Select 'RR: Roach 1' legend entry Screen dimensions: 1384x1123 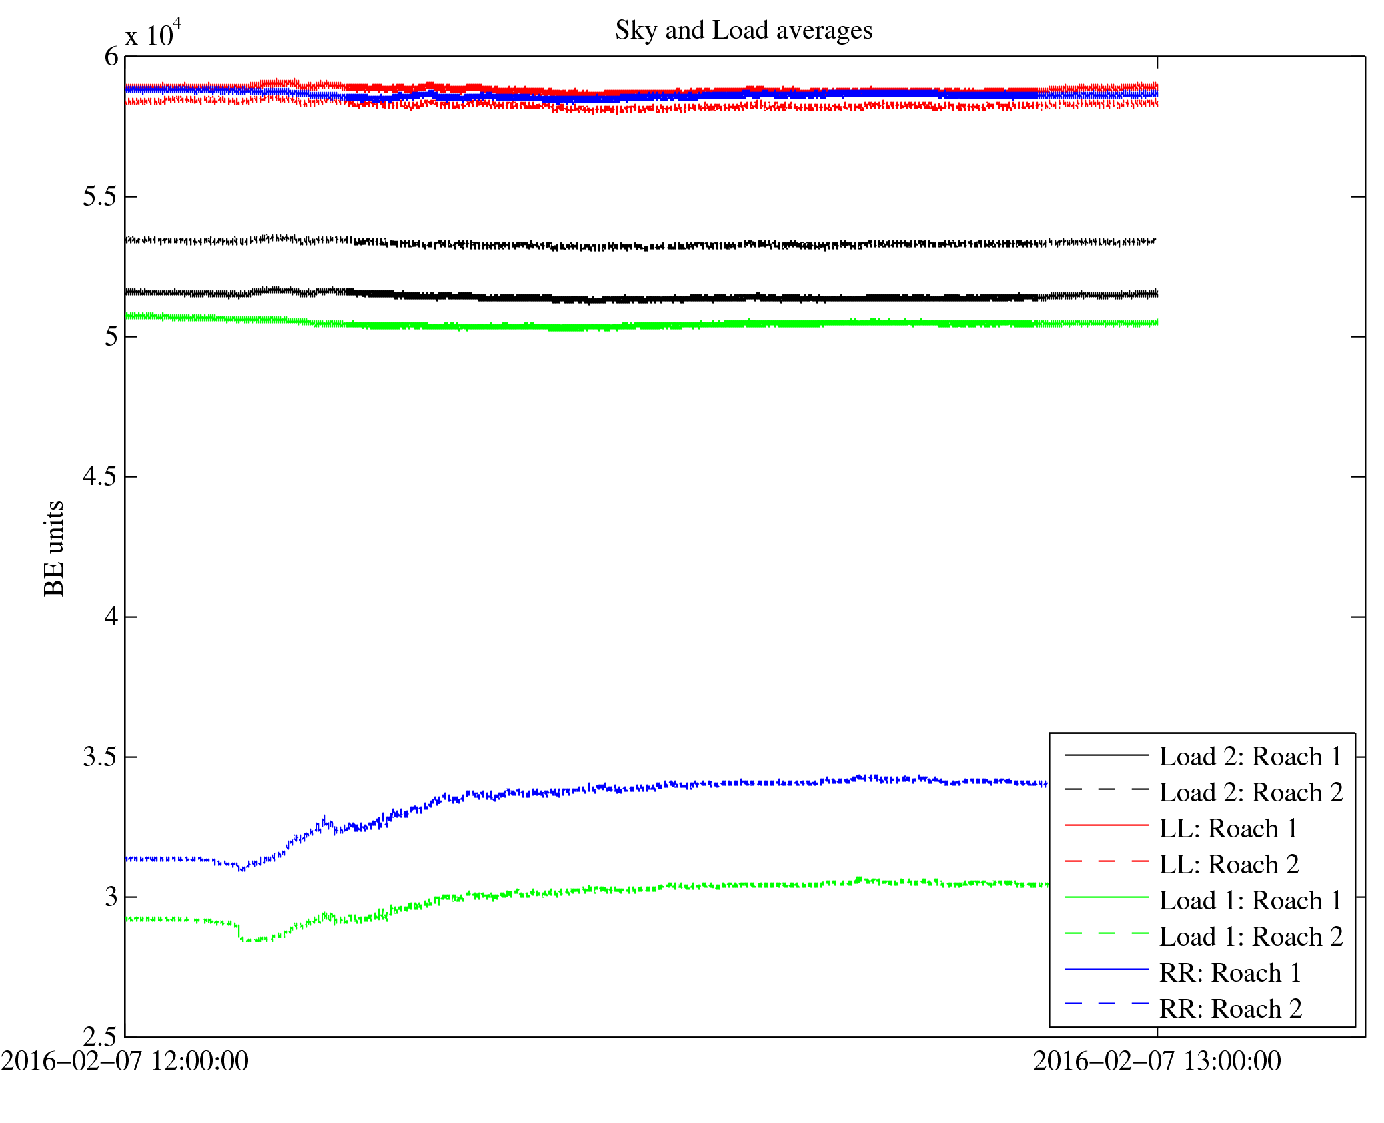(1229, 973)
